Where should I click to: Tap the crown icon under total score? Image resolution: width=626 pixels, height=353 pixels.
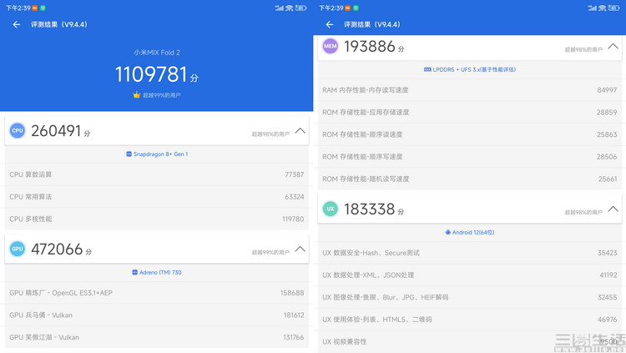[x=137, y=94]
